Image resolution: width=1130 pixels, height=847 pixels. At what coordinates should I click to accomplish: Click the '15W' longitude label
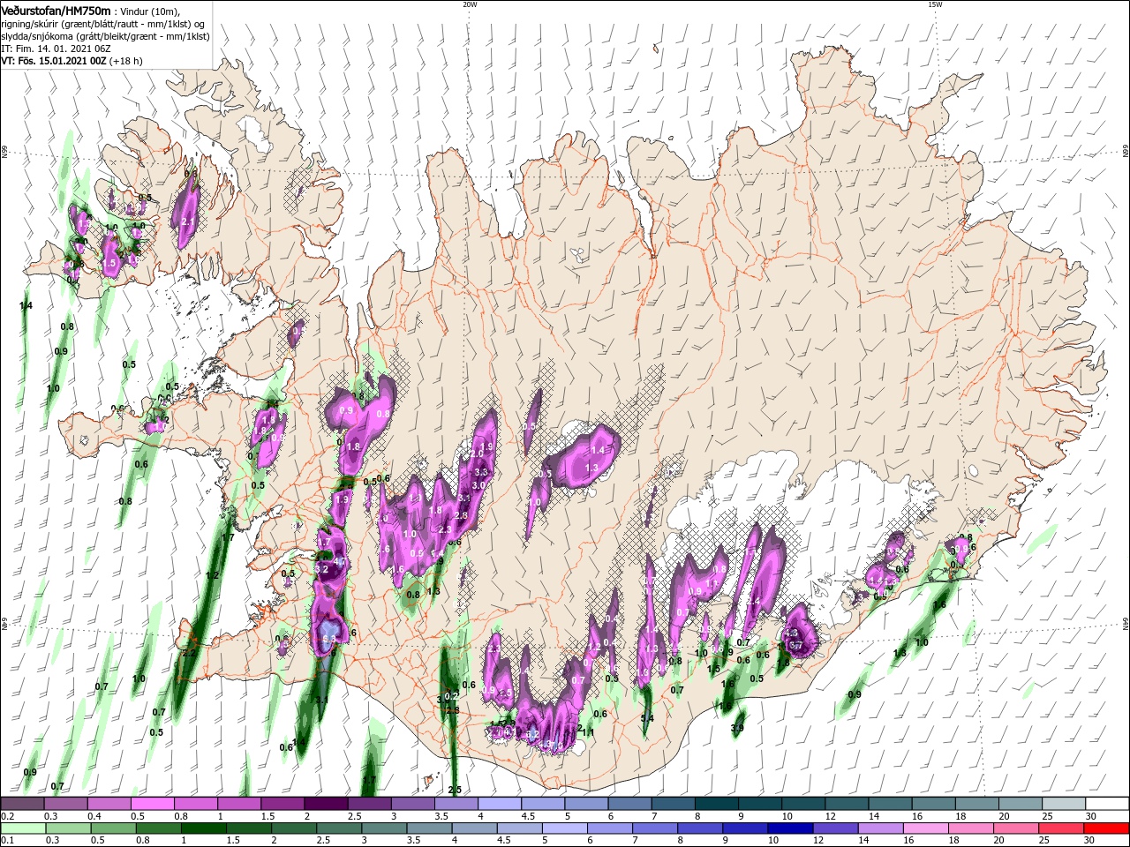pos(935,4)
